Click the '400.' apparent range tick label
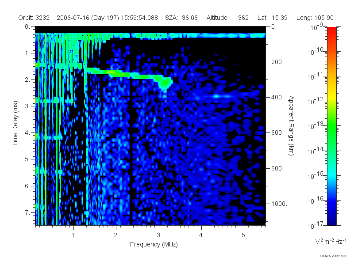Image resolution: width=354 pixels, height=265 pixels. (x=277, y=97)
